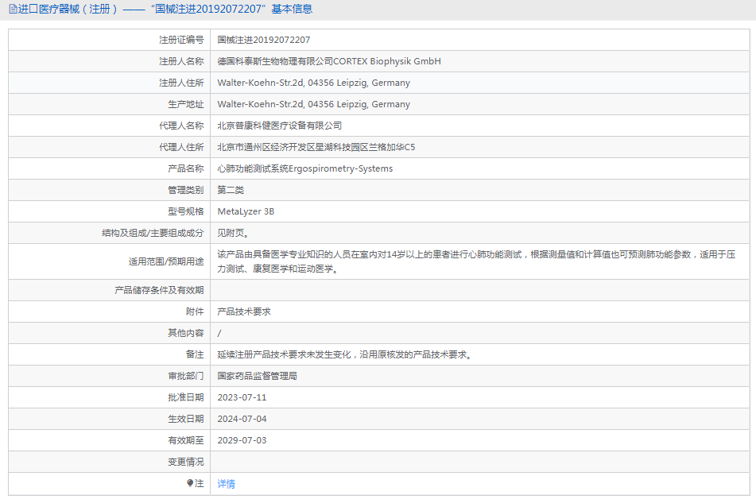Click the 产品名称 Ergospirometry-Systems value
The image size is (756, 503).
(305, 168)
